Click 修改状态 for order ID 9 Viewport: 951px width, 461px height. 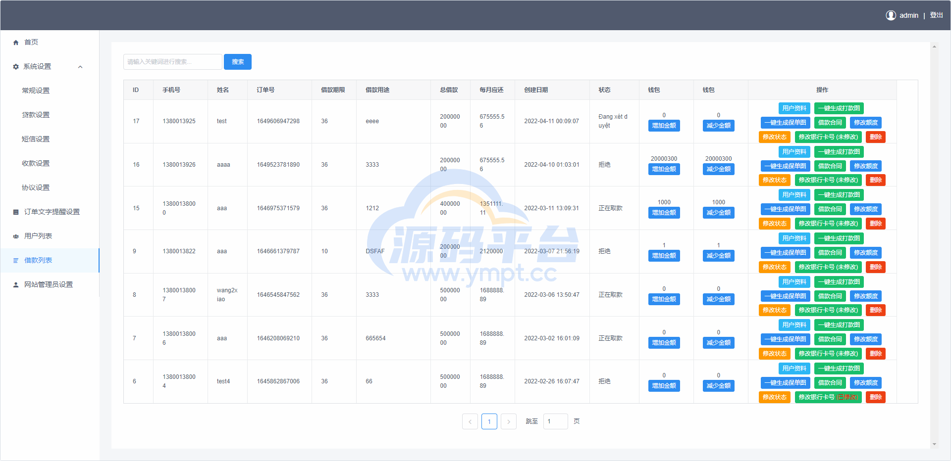(774, 267)
